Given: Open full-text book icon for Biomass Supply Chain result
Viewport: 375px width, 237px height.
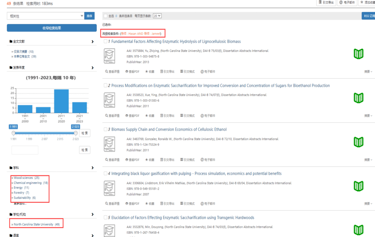Looking at the screenshot, I should pos(358,142).
